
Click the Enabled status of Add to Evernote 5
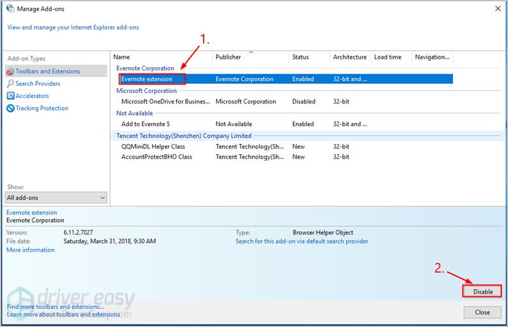coord(303,124)
